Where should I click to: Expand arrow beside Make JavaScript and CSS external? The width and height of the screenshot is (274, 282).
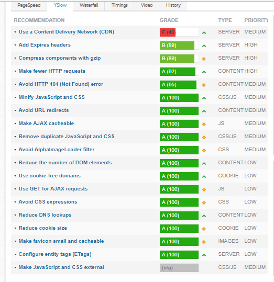point(15,267)
